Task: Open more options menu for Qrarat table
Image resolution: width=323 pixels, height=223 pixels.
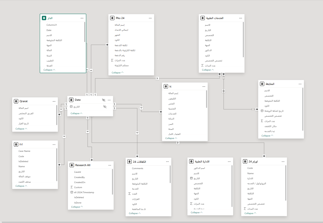Action: [x=54, y=101]
